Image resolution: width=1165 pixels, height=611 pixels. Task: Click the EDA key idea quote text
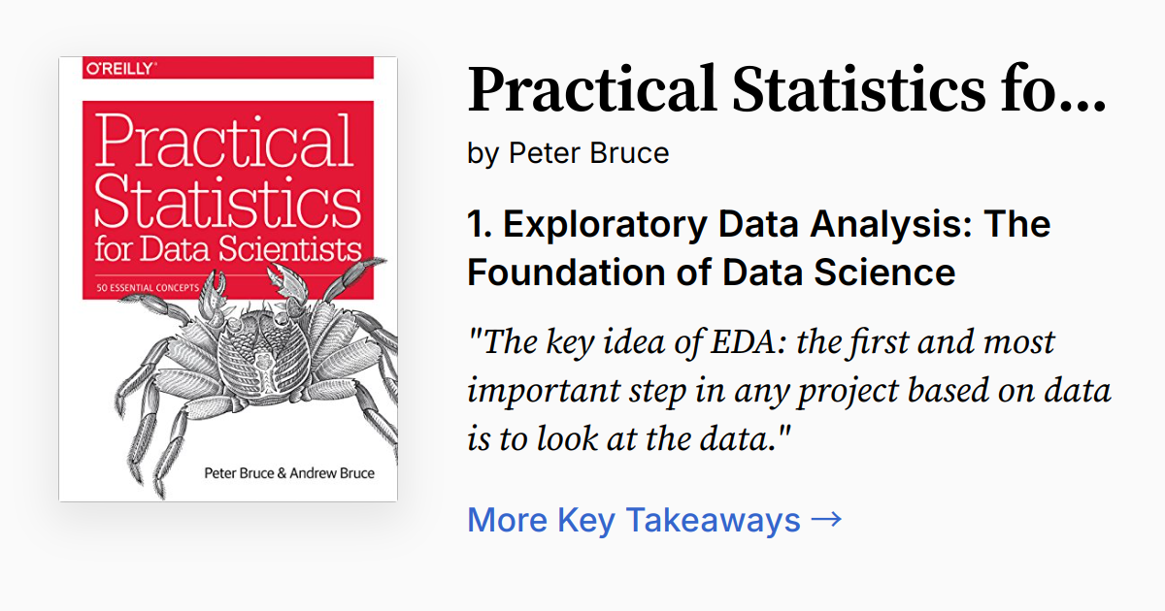pos(788,391)
